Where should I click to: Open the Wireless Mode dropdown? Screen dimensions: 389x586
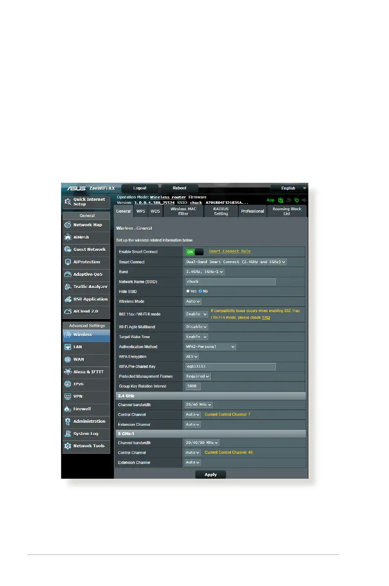[193, 302]
